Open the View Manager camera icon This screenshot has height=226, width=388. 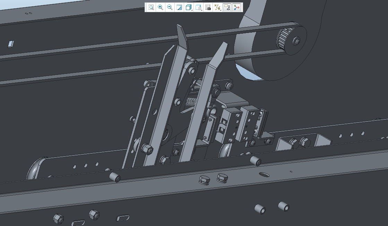(x=208, y=7)
